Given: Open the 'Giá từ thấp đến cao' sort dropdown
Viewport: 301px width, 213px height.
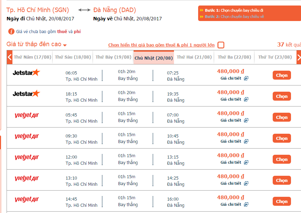Looking at the screenshot, I should coord(36,44).
